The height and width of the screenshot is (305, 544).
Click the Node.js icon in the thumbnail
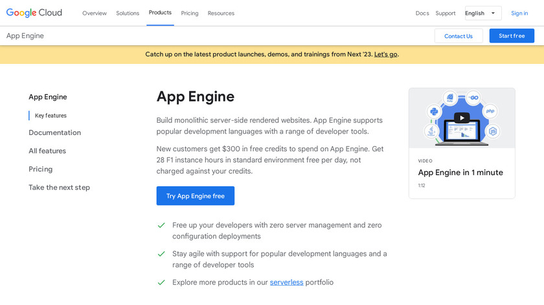[493, 131]
